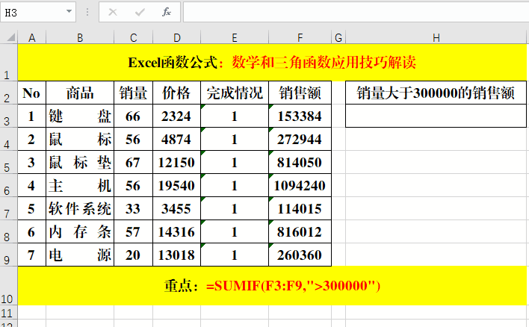
Task: Click product cell '键盘'
Action: pyautogui.click(x=80, y=116)
